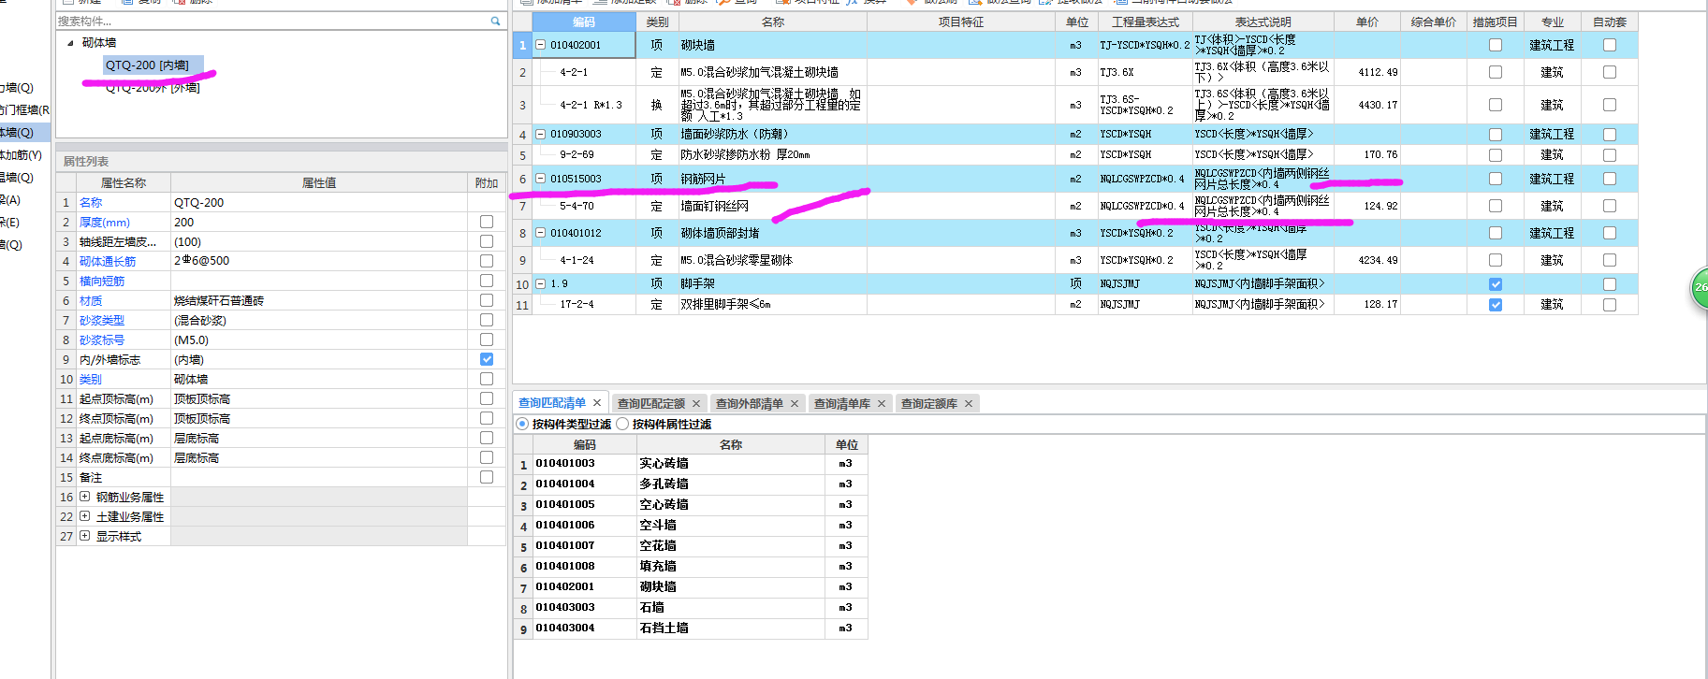Uncheck 措施项目 for the 17-2-4 row
This screenshot has height=679, width=1708.
pyautogui.click(x=1496, y=305)
